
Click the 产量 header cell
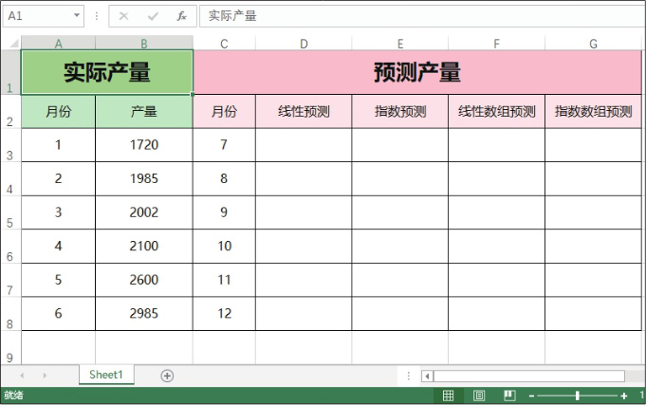[x=144, y=112]
